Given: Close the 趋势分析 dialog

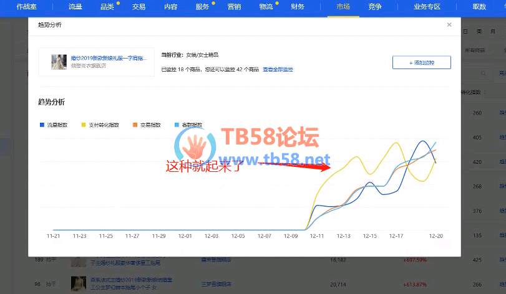Looking at the screenshot, I should (449, 25).
